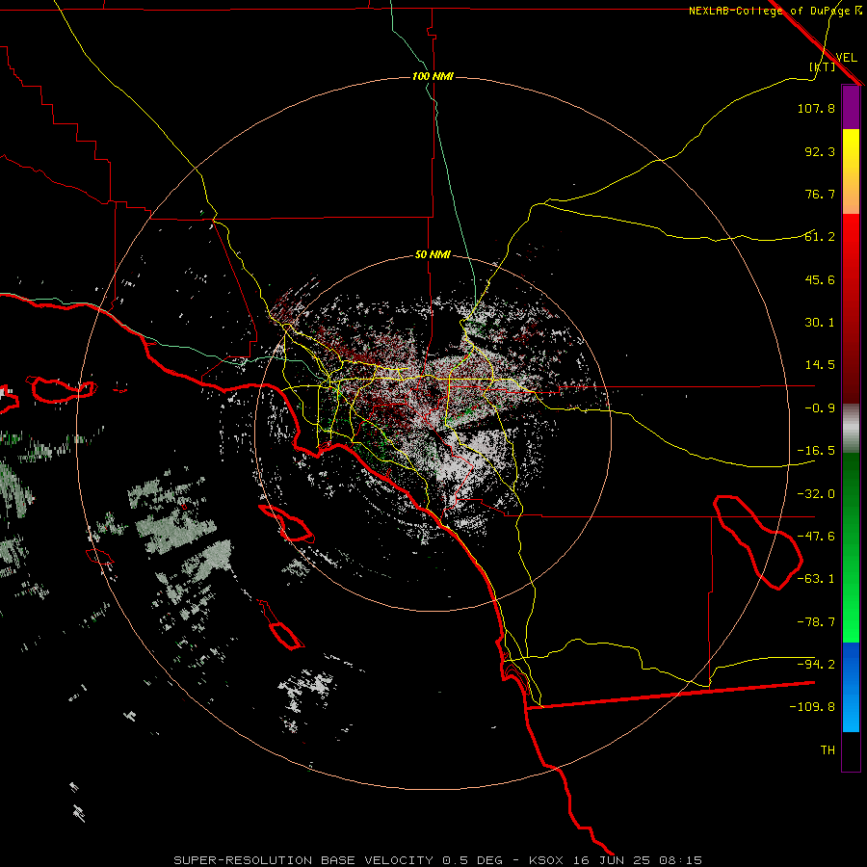Pick the red segment of the color bar
Image resolution: width=867 pixels, height=867 pixels.
click(x=851, y=308)
